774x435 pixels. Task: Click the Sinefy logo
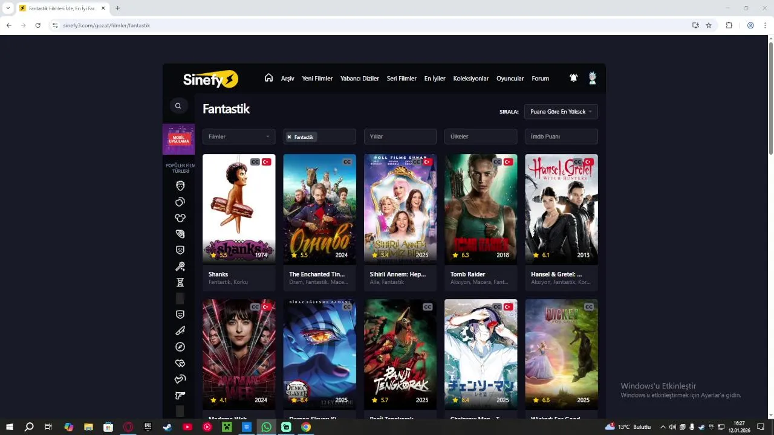210,79
